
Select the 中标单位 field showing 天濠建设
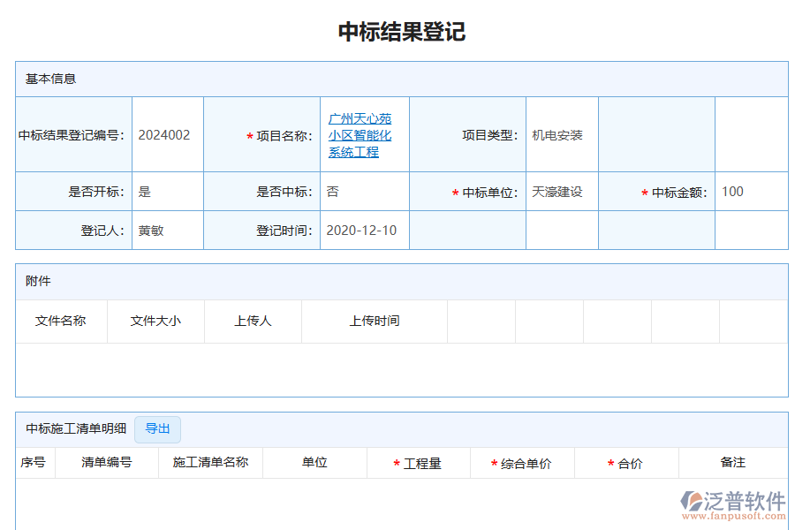(x=556, y=192)
